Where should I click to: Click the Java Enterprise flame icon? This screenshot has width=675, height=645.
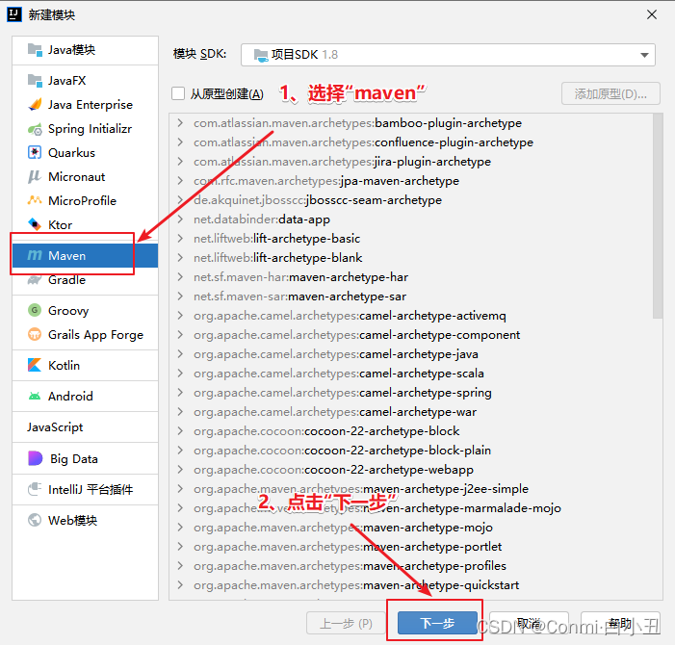pos(35,105)
